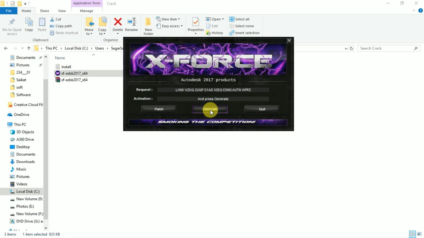Refresh the current folder view
This screenshot has width=424, height=238.
coord(351,48)
